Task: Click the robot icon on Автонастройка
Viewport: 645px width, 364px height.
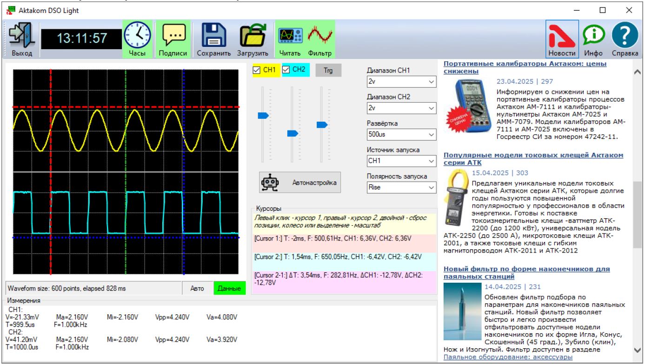Action: [x=270, y=182]
